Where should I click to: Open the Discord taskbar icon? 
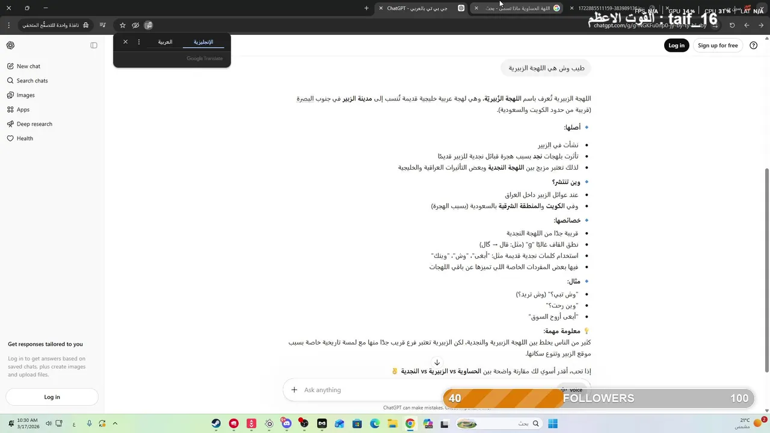[286, 423]
